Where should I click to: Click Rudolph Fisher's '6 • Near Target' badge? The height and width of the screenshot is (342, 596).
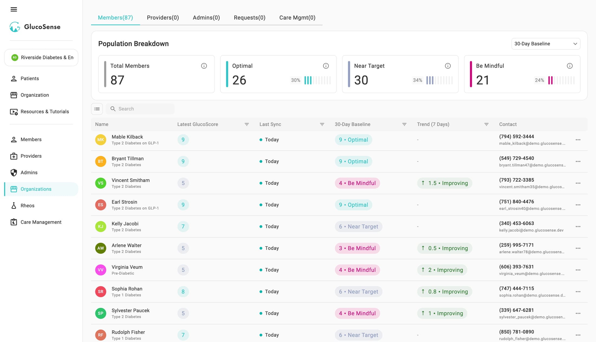coord(358,335)
